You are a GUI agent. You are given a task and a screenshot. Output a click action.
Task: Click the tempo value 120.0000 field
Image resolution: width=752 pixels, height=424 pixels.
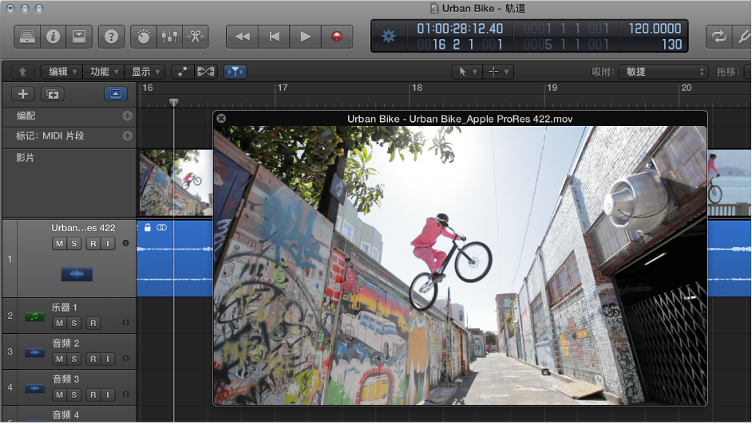tap(655, 29)
